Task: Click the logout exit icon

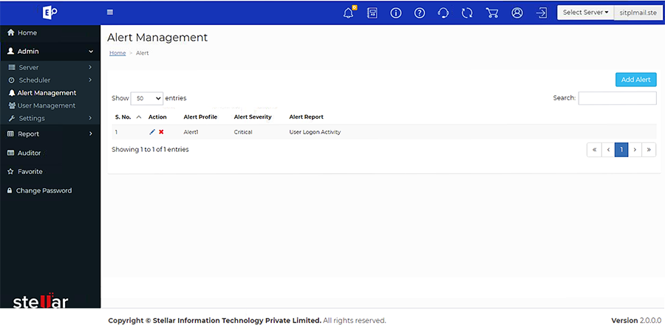Action: [542, 13]
